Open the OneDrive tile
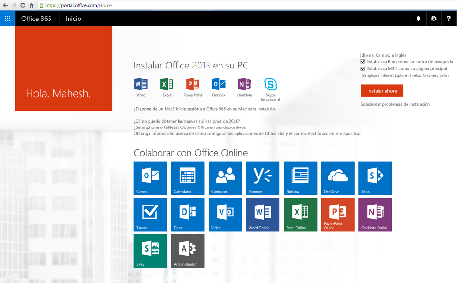 (338, 178)
